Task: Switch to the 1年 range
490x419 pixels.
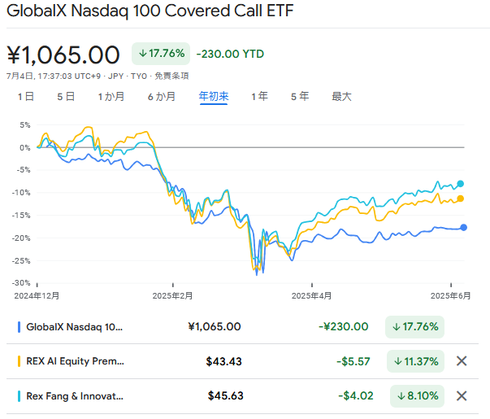Action: 259,96
